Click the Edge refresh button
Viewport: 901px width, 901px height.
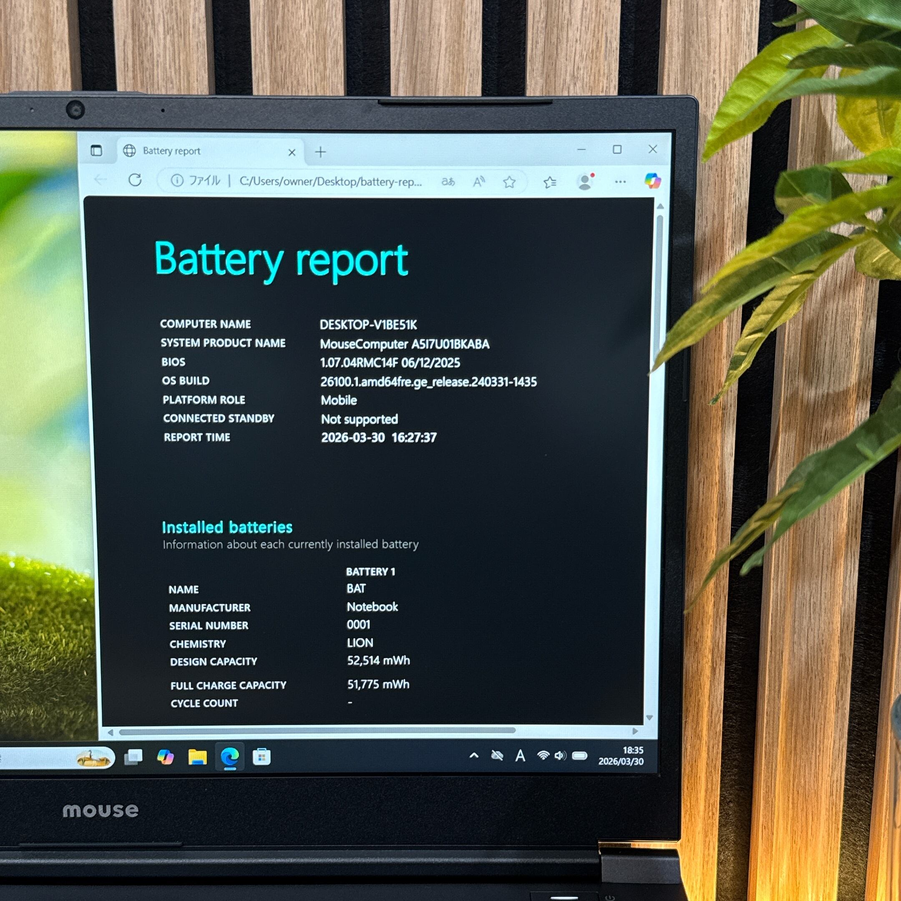click(x=135, y=180)
